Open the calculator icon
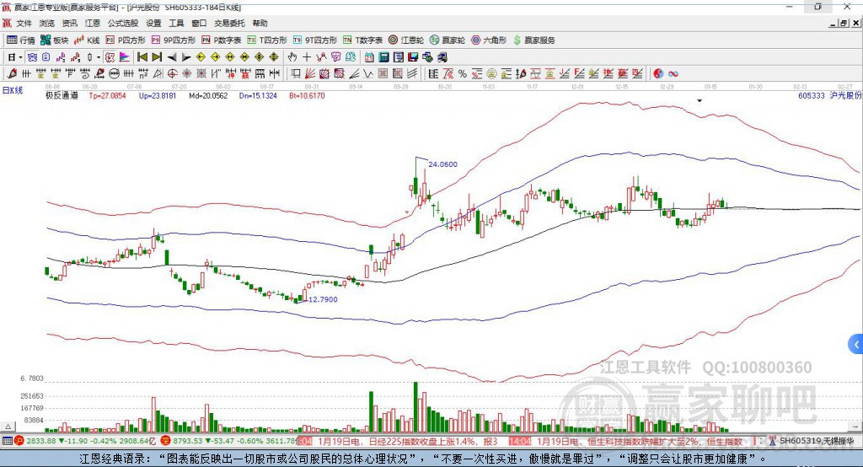863x467 pixels. tap(384, 57)
